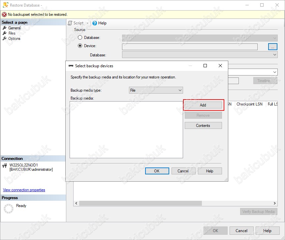Click the Device browse ellipsis button
The image size is (285, 240).
[x=273, y=46]
